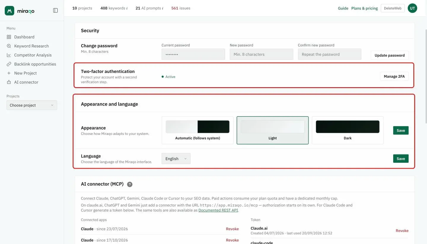The width and height of the screenshot is (427, 244).
Task: Open the info icon next to AI prompts
Action: [162, 8]
